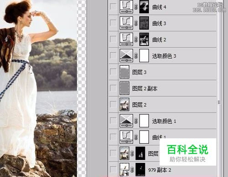This screenshot has height=177, width=228.
Task: Toggle visibility of the 选取颜色 3 layer
Action: coord(113,56)
